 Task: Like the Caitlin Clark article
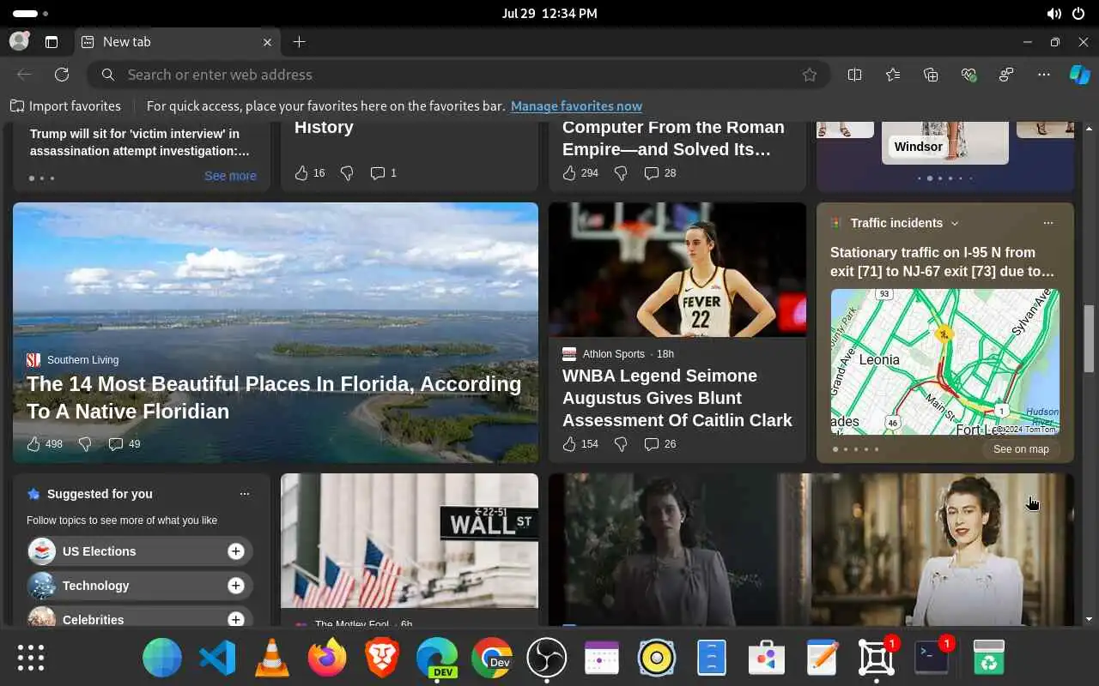[569, 444]
